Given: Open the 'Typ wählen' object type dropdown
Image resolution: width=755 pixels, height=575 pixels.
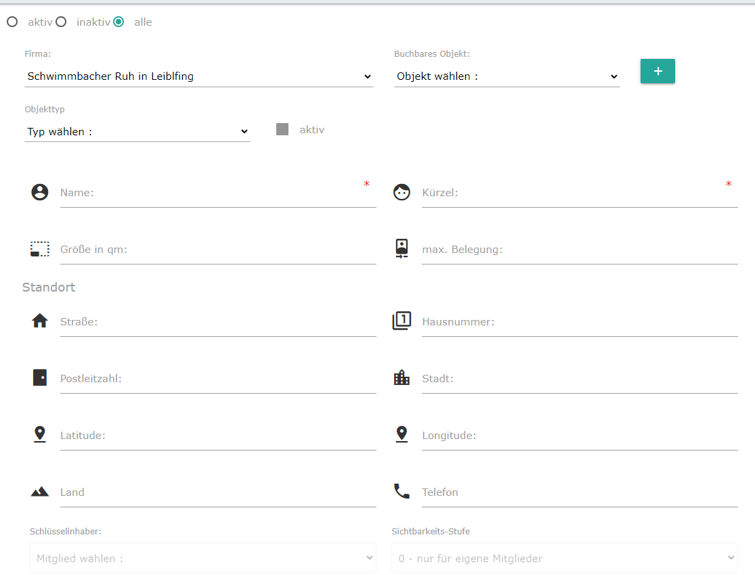Looking at the screenshot, I should coord(137,132).
